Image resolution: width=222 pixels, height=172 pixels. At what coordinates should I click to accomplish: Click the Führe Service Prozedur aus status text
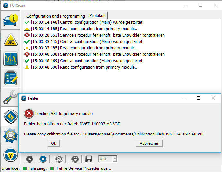click(x=84, y=168)
